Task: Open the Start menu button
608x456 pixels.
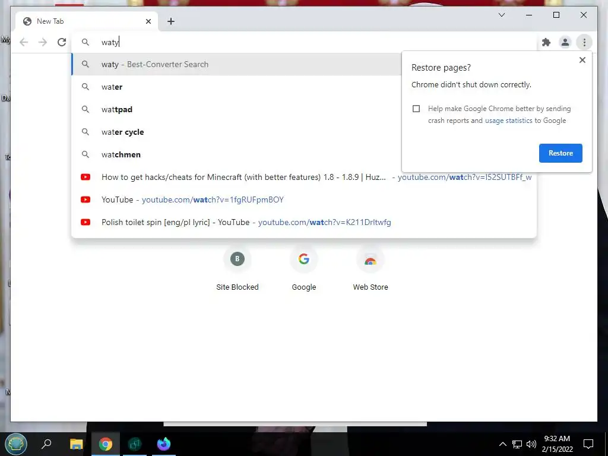Action: click(16, 444)
